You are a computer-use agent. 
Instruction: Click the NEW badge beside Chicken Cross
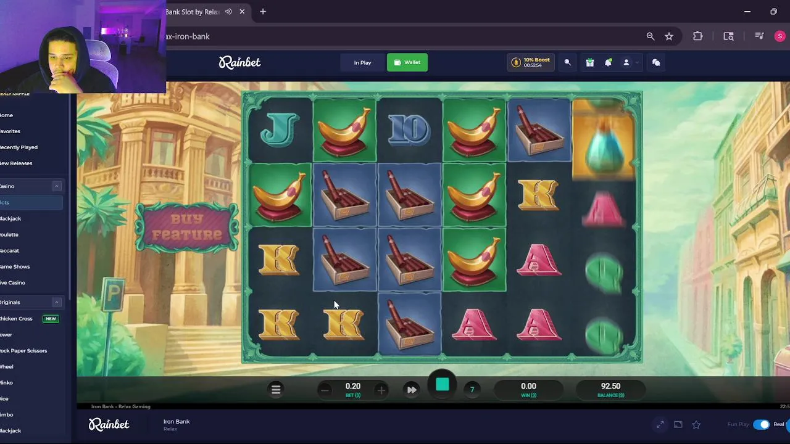point(51,319)
